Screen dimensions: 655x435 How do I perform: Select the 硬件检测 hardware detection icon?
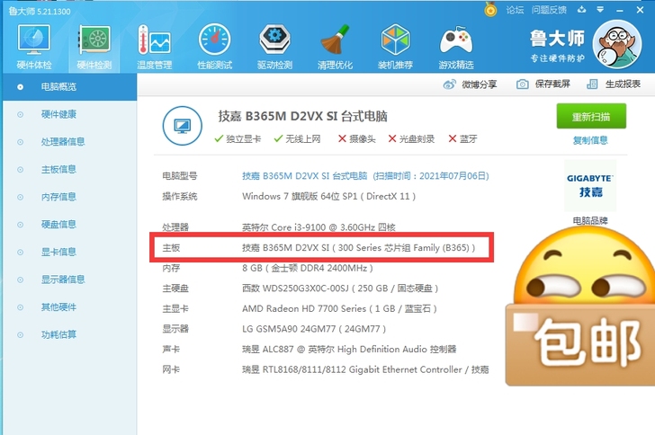(x=94, y=47)
